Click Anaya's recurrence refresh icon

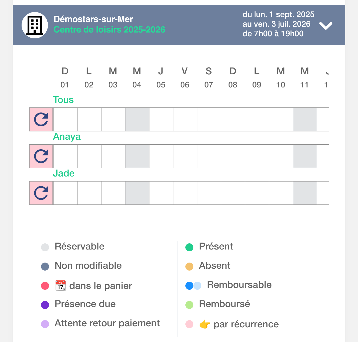pos(41,156)
